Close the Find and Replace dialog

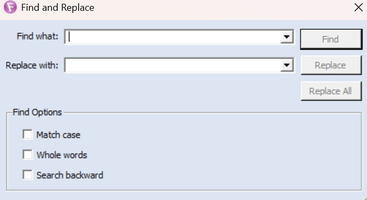358,8
